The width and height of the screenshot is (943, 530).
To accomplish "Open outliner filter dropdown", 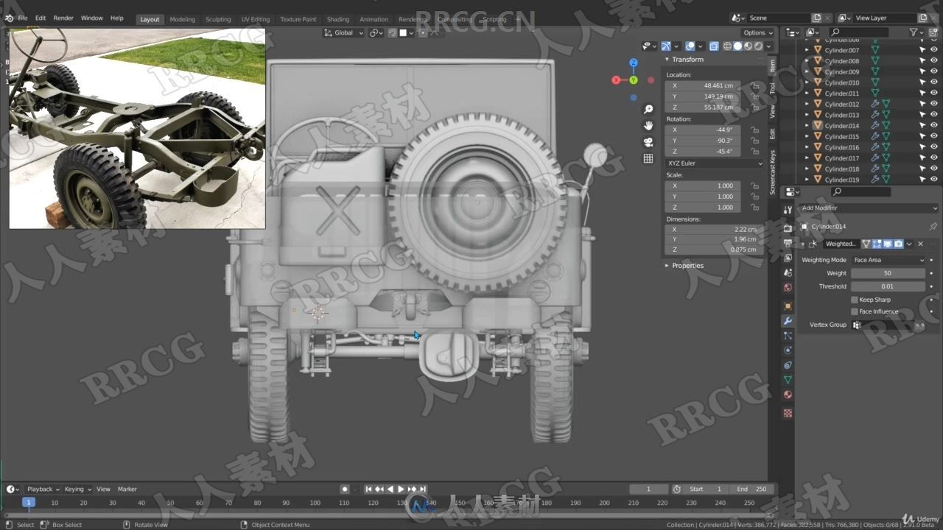I will tap(916, 32).
